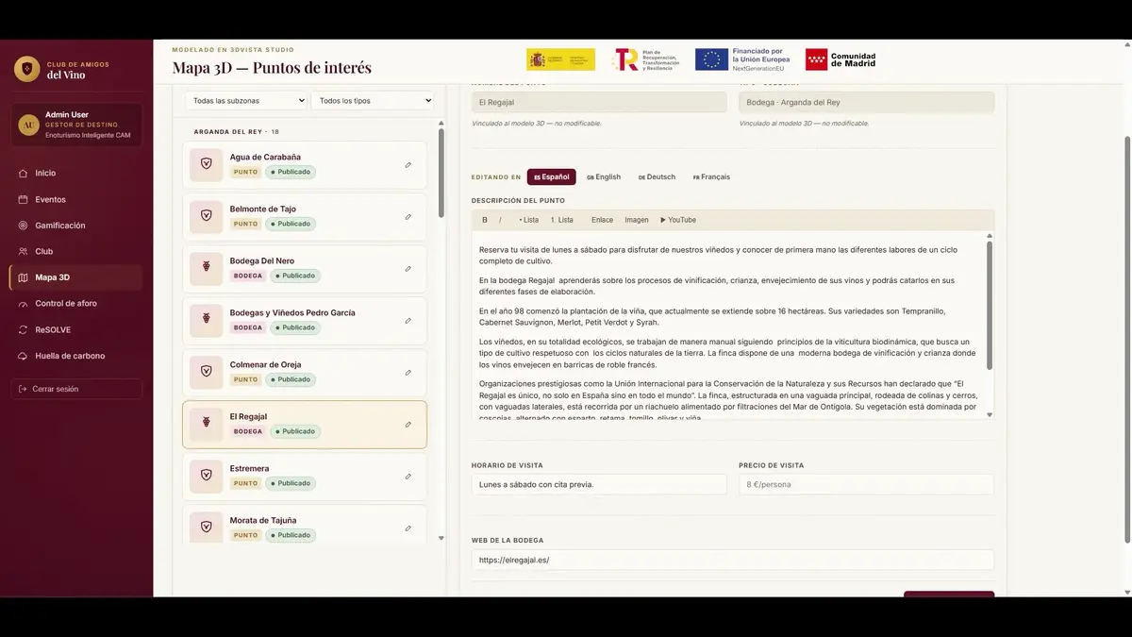The image size is (1132, 637).
Task: Click the shield icon of Agua de Carabaña
Action: [206, 164]
